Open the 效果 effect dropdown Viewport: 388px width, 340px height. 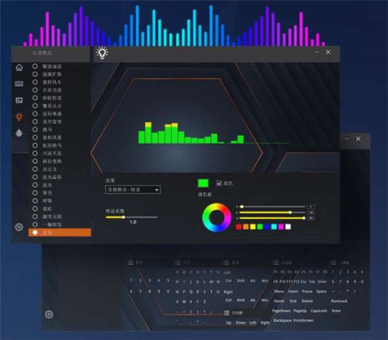coord(133,190)
